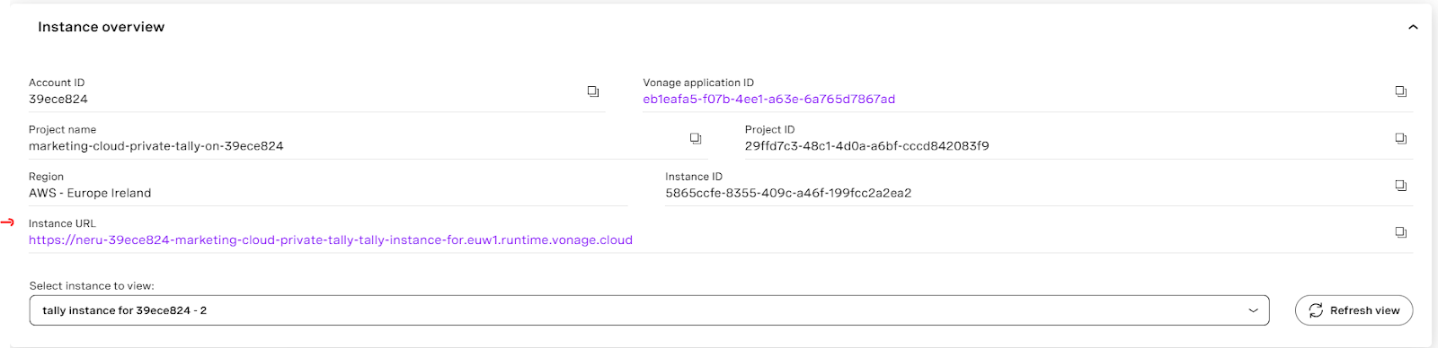Select the Account ID text 39ece824
The width and height of the screenshot is (1438, 348).
(x=58, y=100)
